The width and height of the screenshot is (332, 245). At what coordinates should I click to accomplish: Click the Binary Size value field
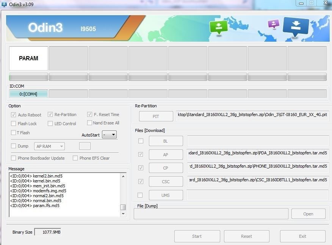[48, 232]
